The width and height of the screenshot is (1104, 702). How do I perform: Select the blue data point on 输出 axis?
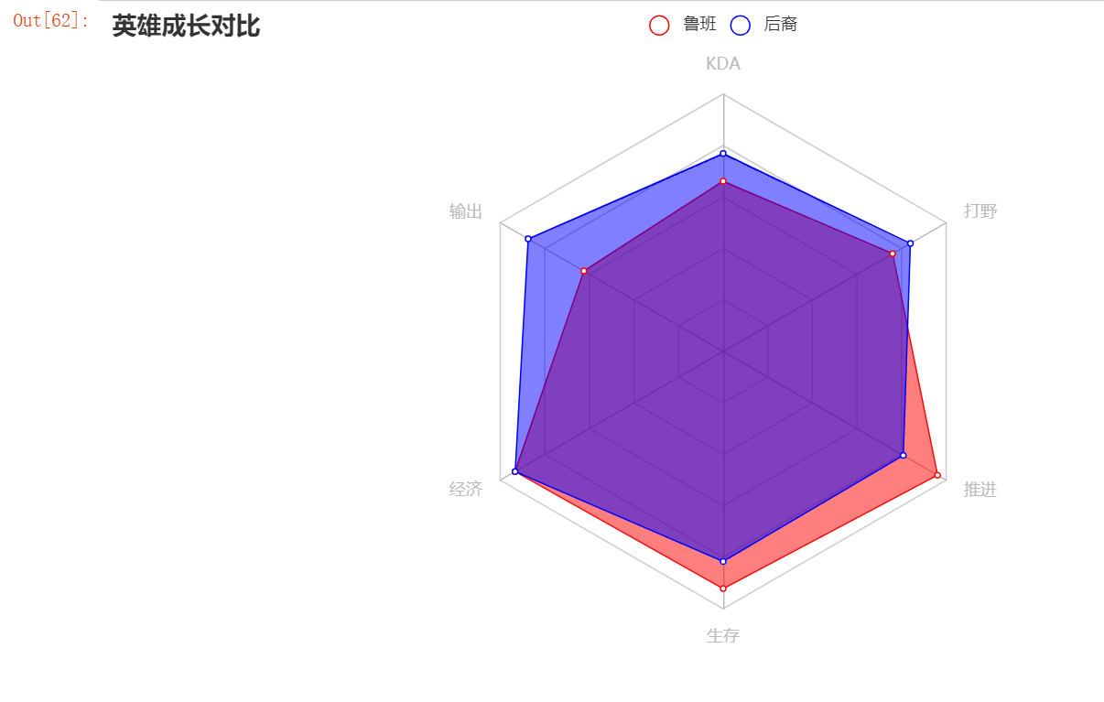(x=528, y=239)
